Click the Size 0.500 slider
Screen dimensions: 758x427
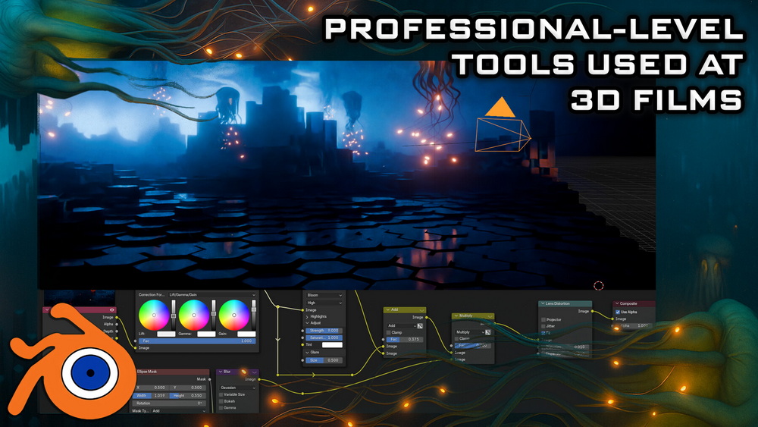coord(324,360)
